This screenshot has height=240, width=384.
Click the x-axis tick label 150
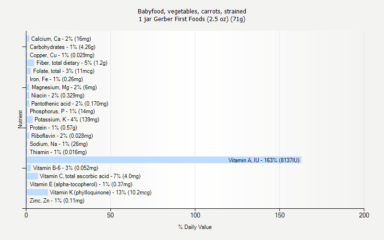coord(279,215)
